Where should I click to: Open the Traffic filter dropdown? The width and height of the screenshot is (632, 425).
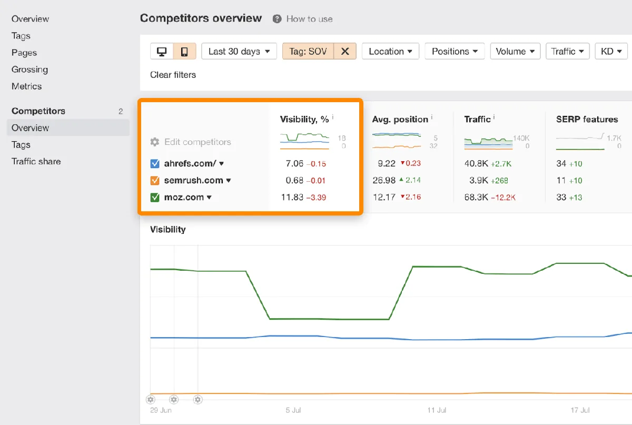click(567, 51)
